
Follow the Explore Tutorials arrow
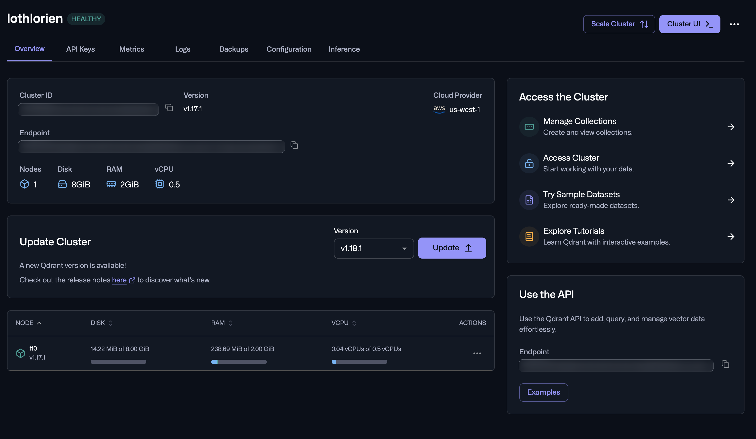coord(731,237)
